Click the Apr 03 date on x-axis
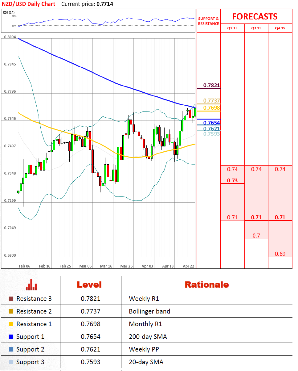 (147, 266)
